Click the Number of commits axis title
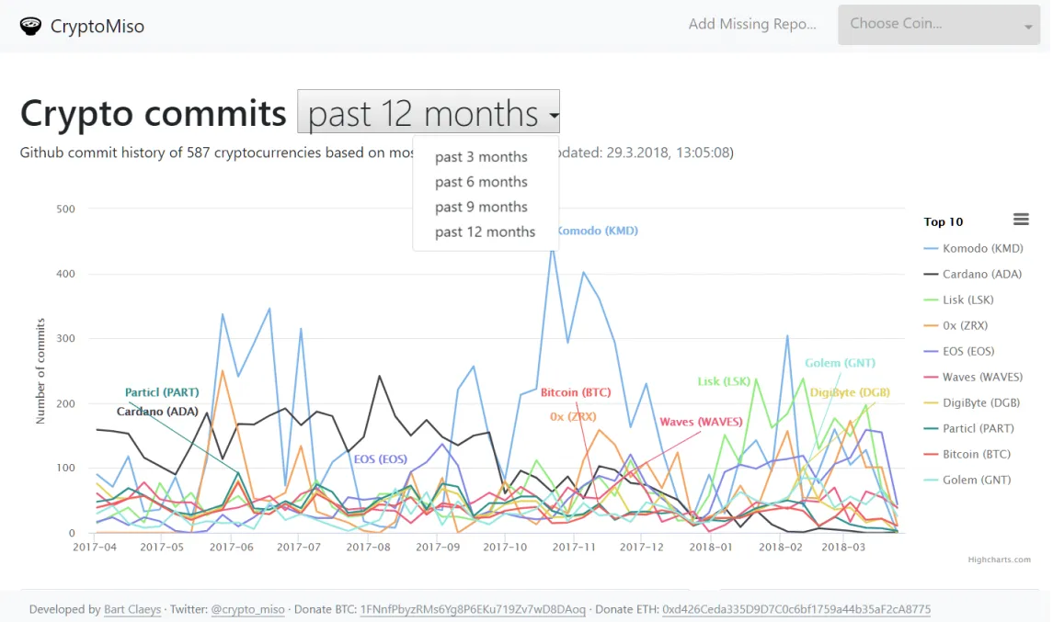This screenshot has width=1053, height=622. coord(40,371)
